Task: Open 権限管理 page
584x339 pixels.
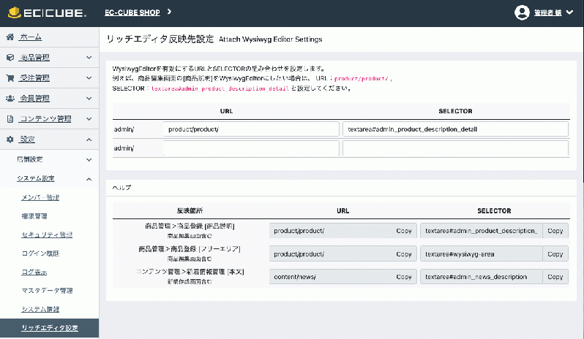Action: tap(34, 216)
